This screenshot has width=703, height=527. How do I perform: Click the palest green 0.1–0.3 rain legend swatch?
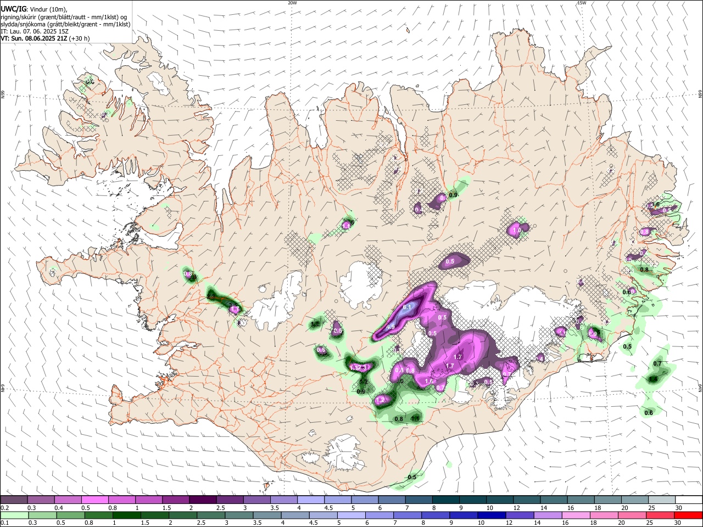[14, 515]
